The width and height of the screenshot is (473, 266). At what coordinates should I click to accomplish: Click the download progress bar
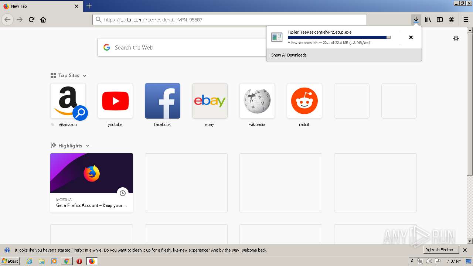click(x=339, y=37)
